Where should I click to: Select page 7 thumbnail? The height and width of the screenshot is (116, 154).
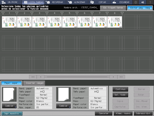click(x=99, y=22)
